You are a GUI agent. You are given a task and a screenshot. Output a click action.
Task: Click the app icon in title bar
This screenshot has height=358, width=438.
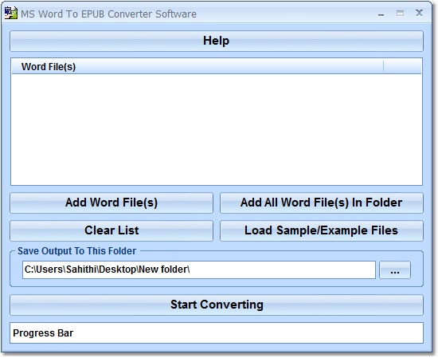(10, 13)
